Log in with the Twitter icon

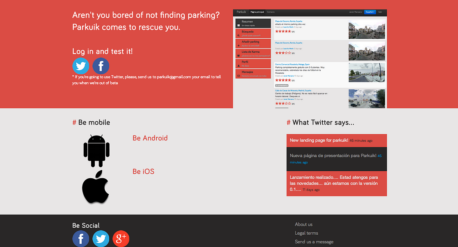[81, 66]
